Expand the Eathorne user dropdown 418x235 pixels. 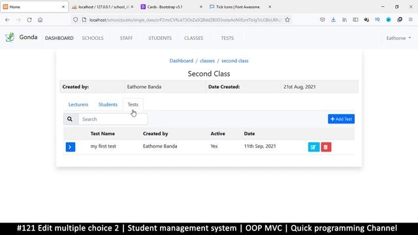pyautogui.click(x=398, y=38)
